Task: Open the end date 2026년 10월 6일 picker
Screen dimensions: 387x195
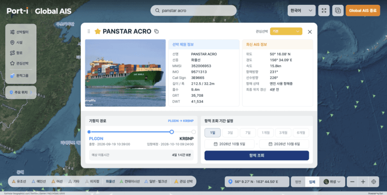Action: 284,144
